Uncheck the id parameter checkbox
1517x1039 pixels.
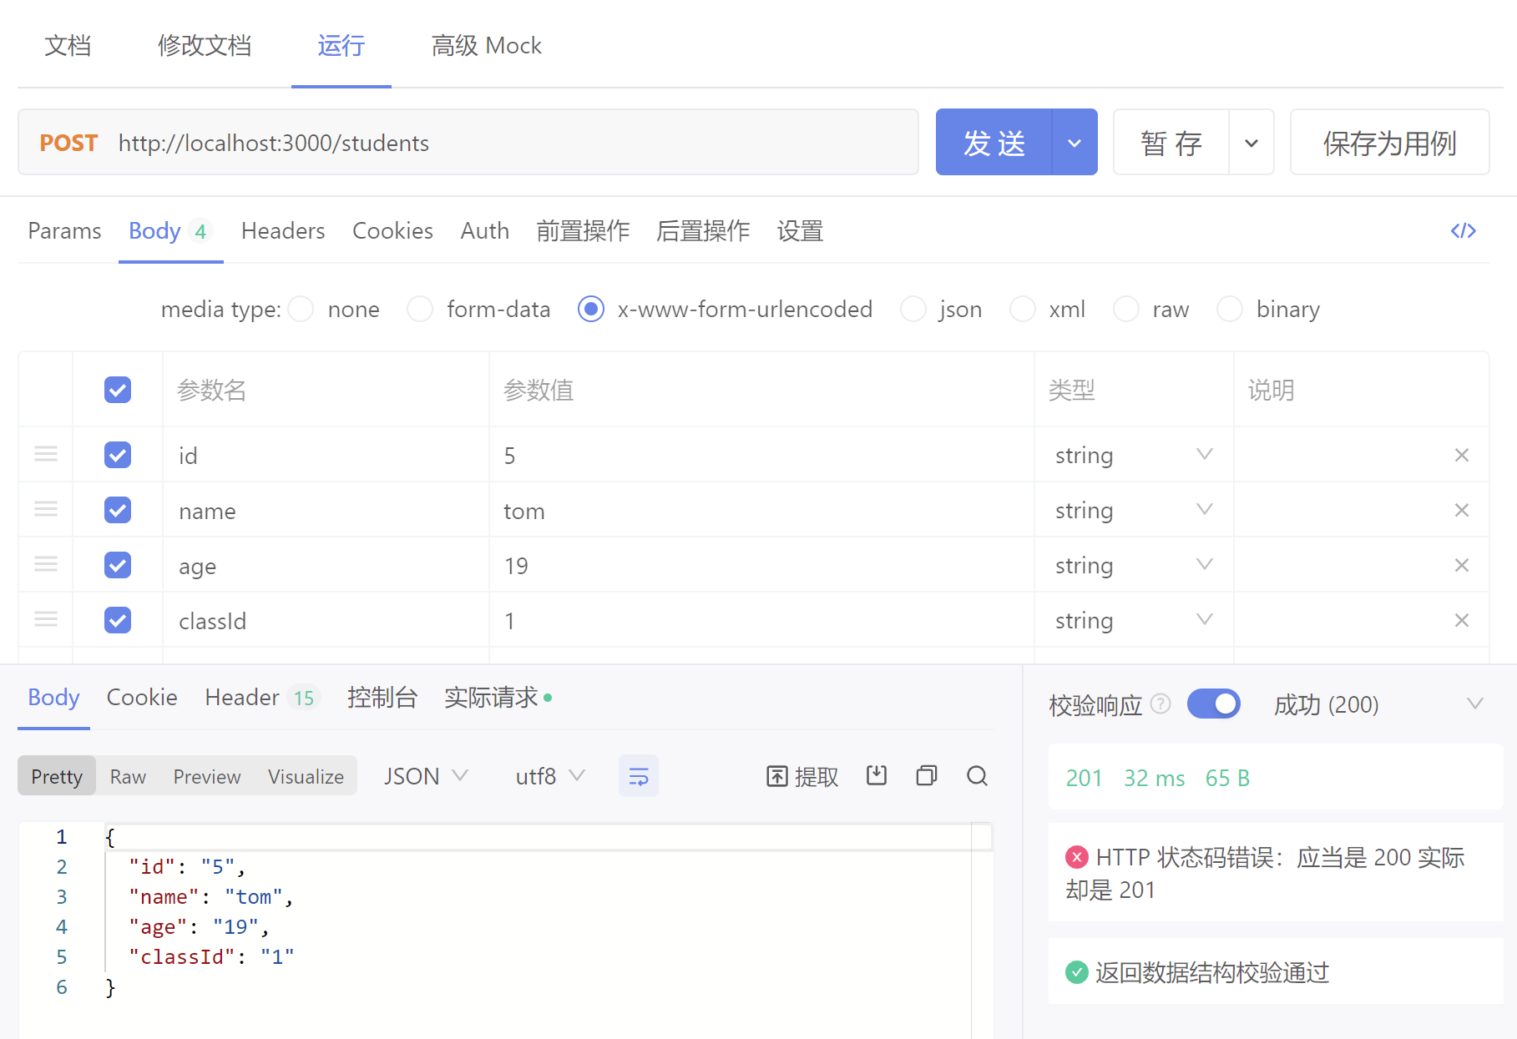[x=118, y=455]
